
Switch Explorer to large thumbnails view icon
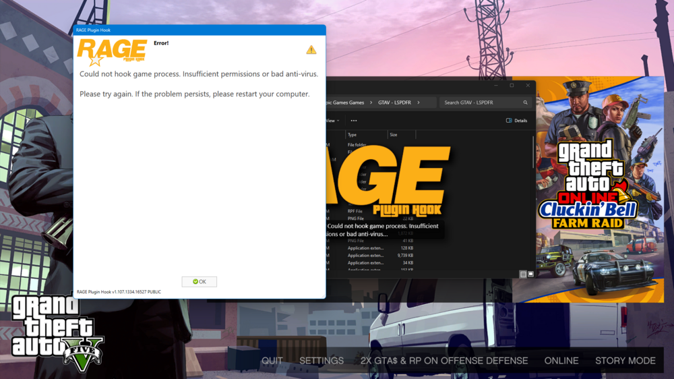point(531,274)
